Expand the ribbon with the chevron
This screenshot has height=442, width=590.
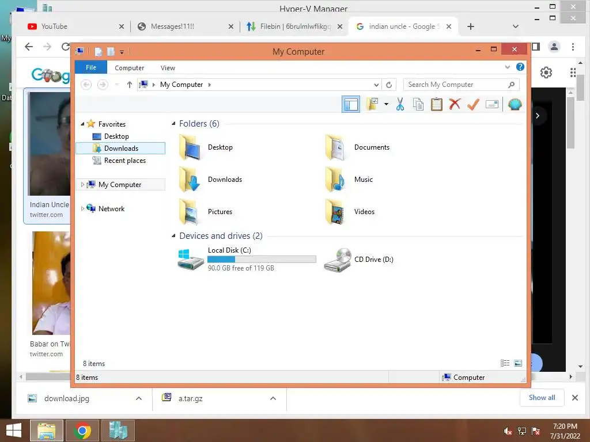(507, 67)
